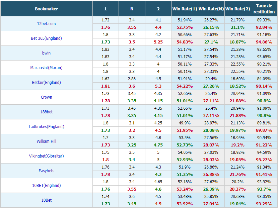Select Betfair opening draw odds 2.86

click(132, 79)
